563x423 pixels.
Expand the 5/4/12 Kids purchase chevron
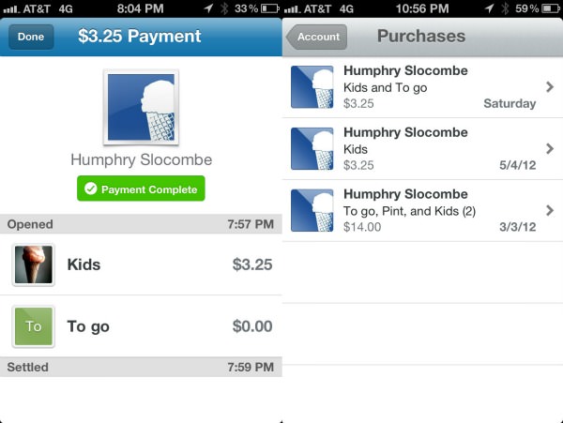tap(550, 148)
